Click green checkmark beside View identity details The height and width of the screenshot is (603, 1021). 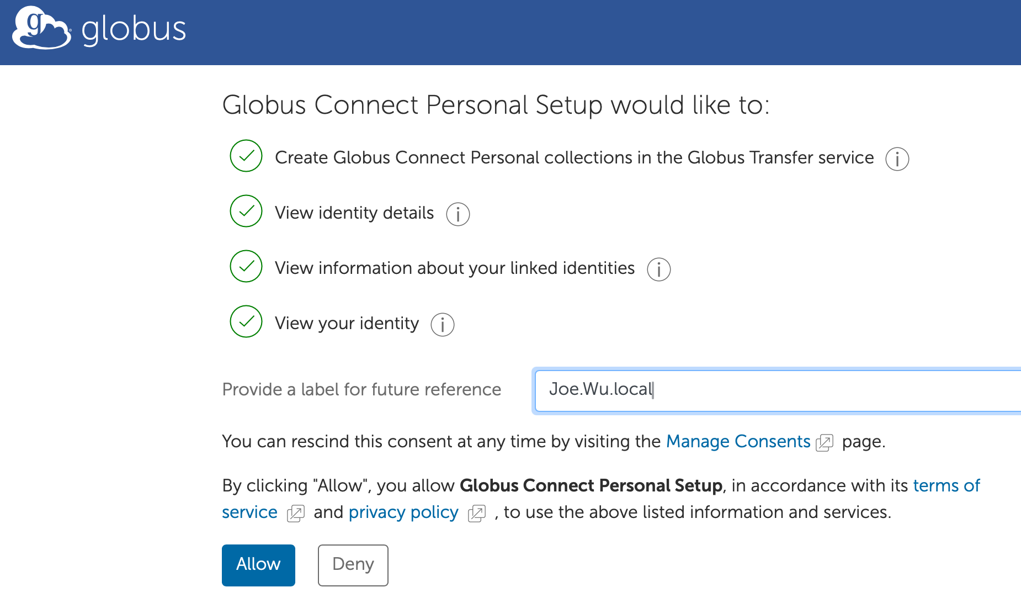point(246,211)
